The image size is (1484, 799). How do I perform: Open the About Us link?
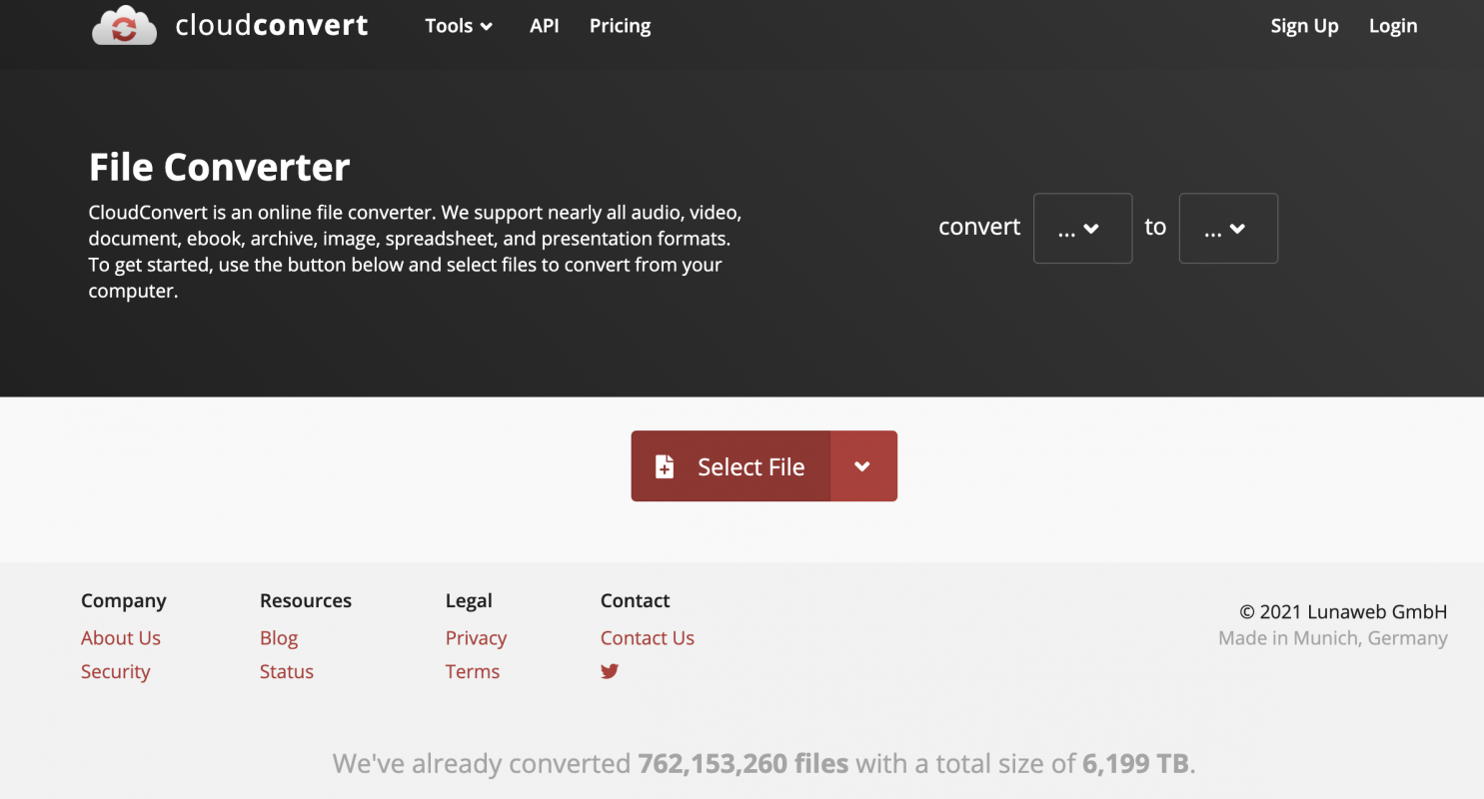point(121,637)
